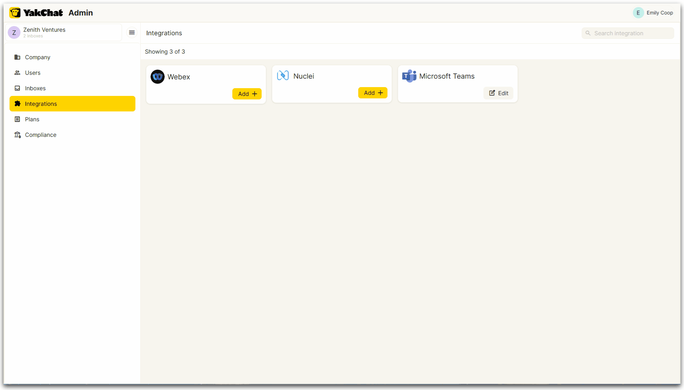Click the Emily Coop E avatar
The width and height of the screenshot is (684, 390).
point(638,13)
